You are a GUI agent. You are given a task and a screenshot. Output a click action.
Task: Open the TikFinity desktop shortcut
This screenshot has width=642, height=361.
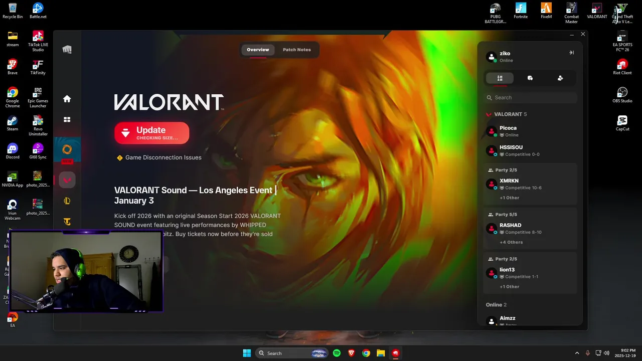tap(38, 67)
